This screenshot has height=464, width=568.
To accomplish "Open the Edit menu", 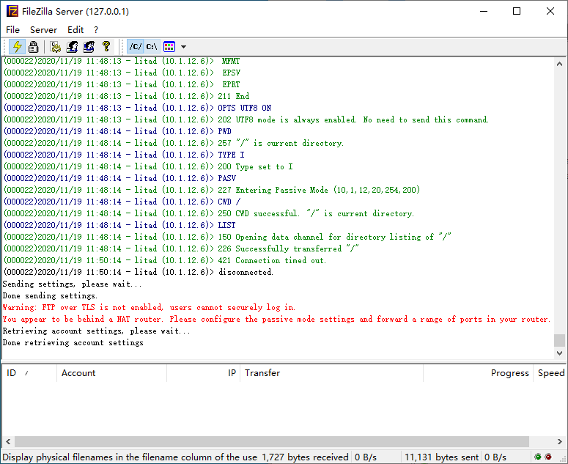I will coord(75,30).
